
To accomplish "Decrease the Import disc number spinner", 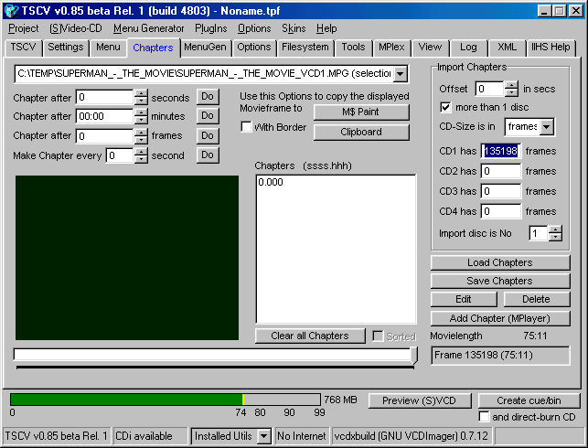I will coord(556,238).
